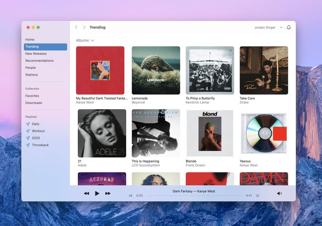
Task: Open the Blonde album cover
Action: (x=210, y=133)
